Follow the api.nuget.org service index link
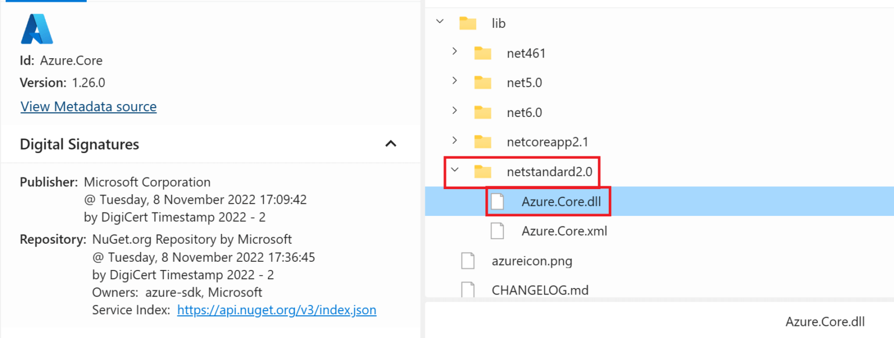The height and width of the screenshot is (338, 894). (x=276, y=310)
